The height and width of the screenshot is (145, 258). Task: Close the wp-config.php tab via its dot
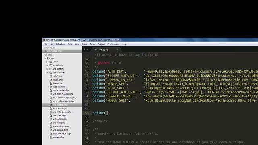(x=117, y=50)
